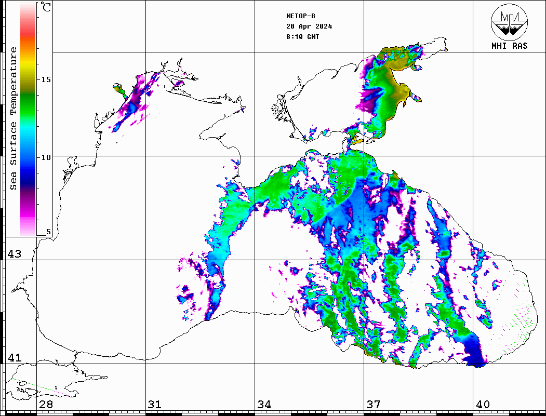Click the temperature color scale bar
546x416 pixels.
(28, 119)
